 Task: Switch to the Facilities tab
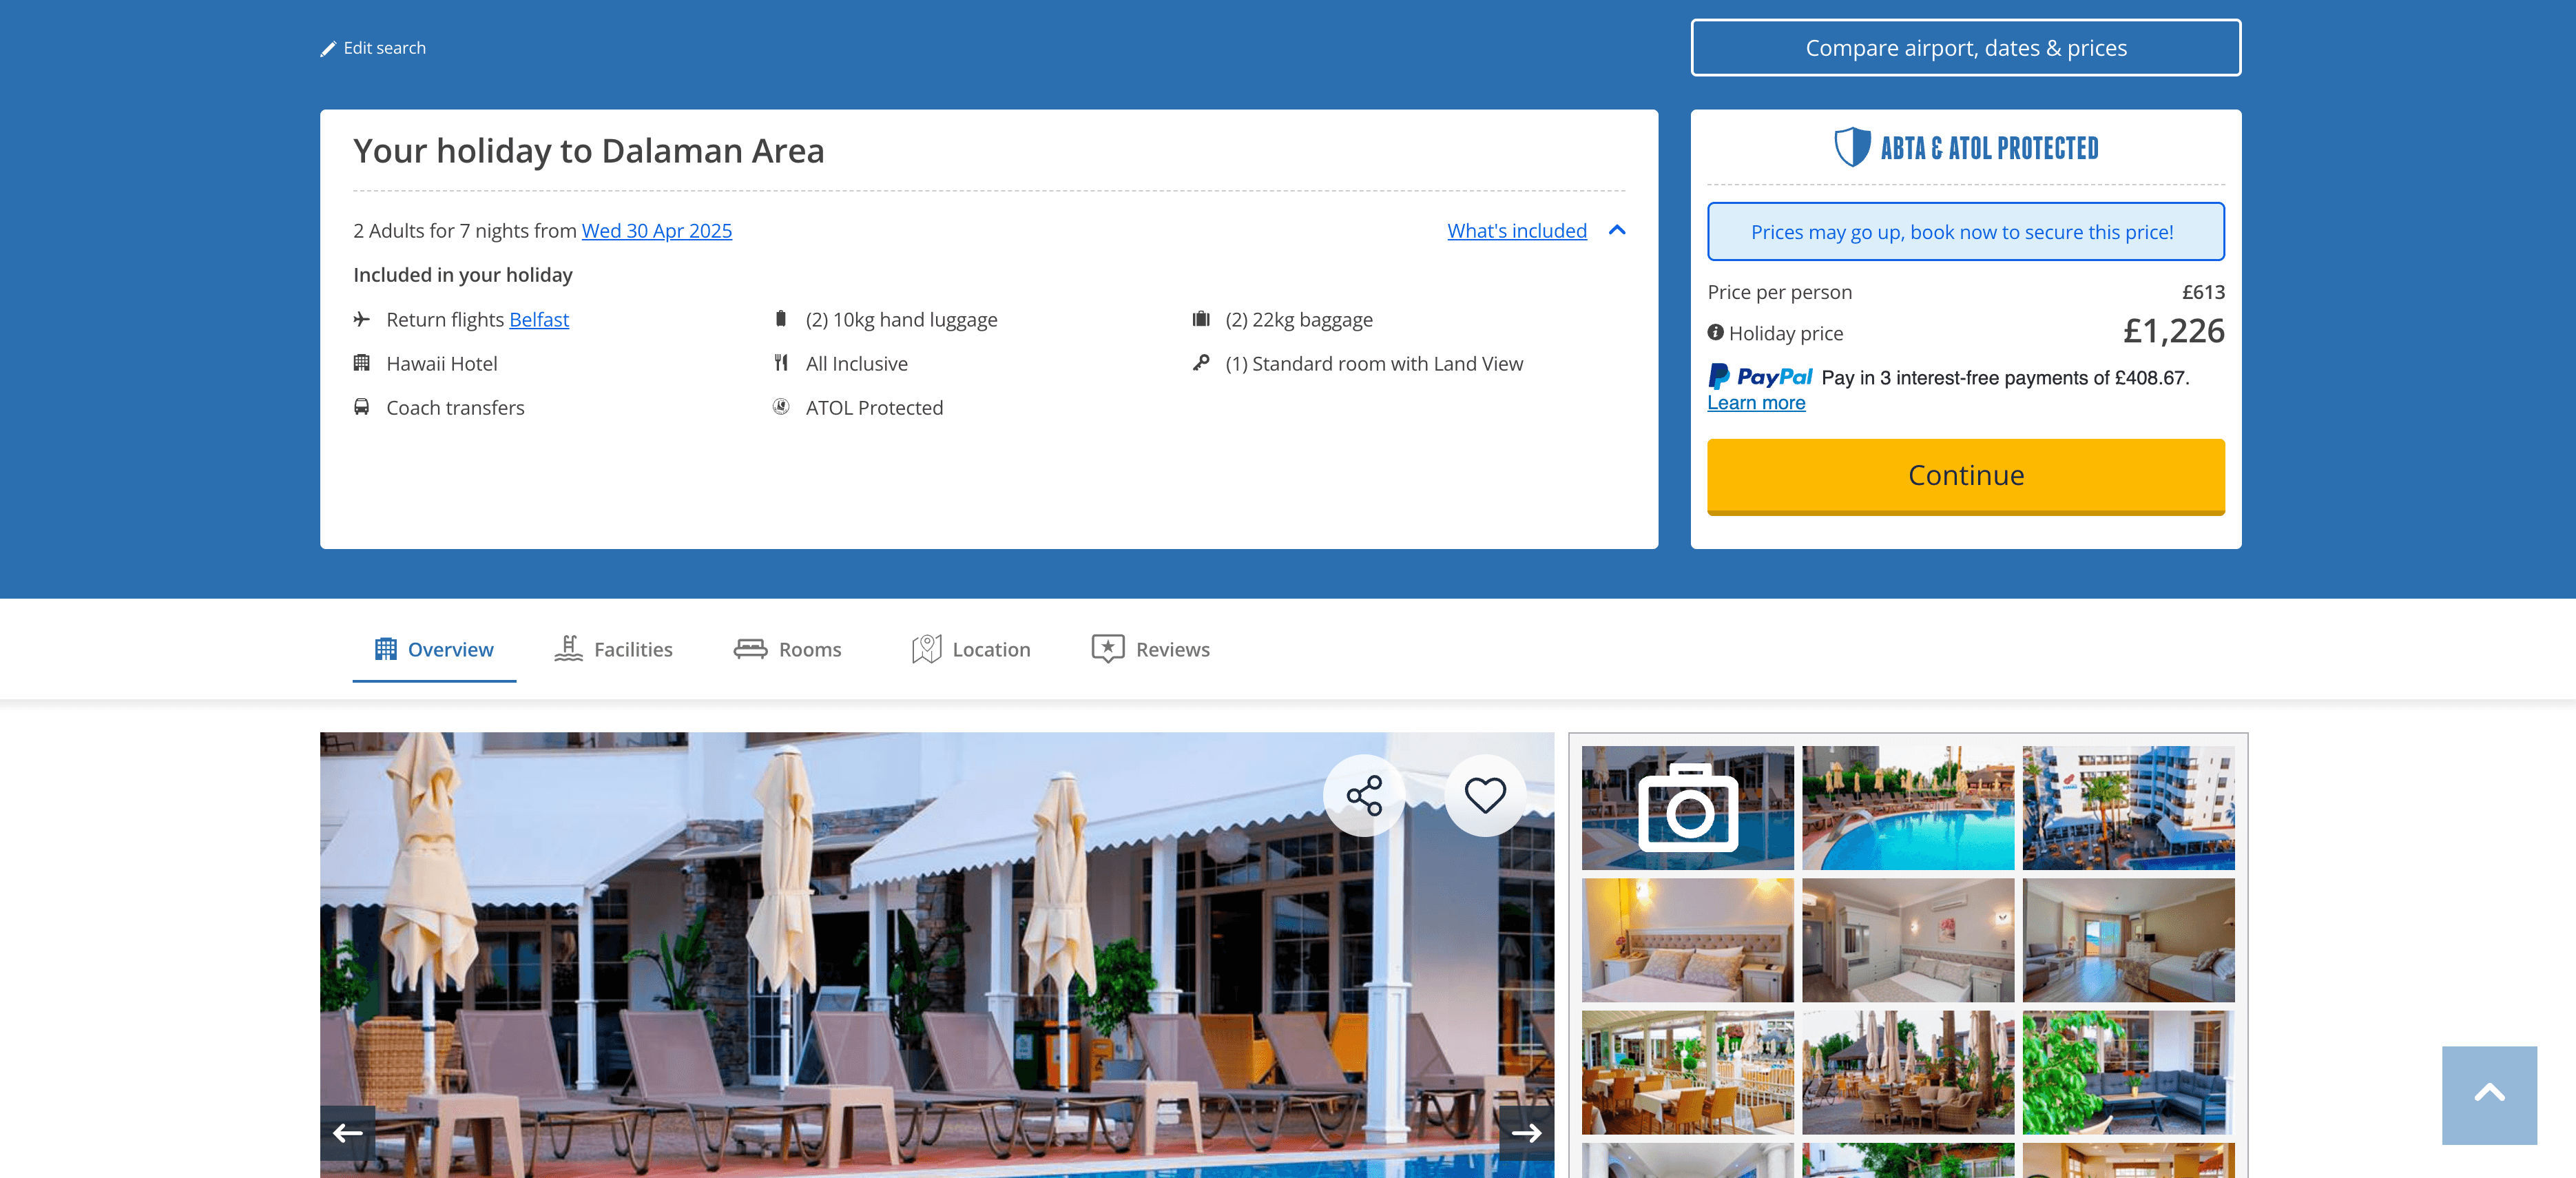click(613, 649)
